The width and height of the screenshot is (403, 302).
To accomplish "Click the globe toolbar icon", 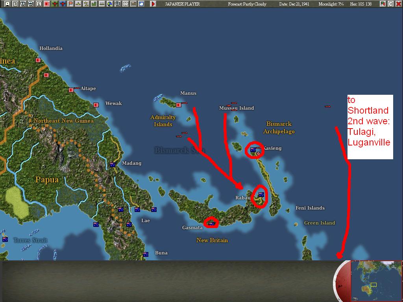I will [x=110, y=4].
